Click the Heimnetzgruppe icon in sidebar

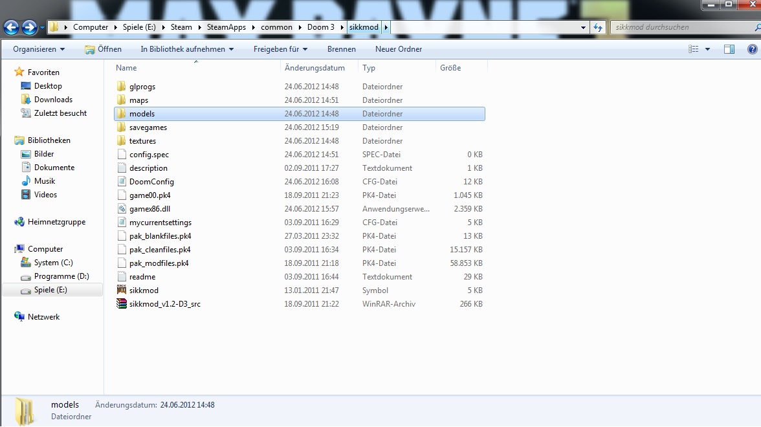tap(19, 222)
